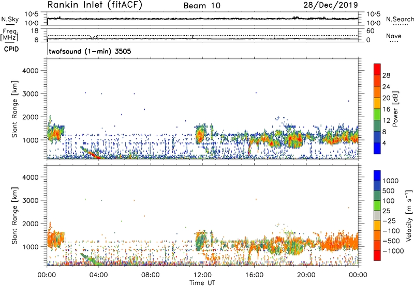Viewport: 414px width, 286px height.
Task: Click the 16:00 time tick label
Action: 254,275
